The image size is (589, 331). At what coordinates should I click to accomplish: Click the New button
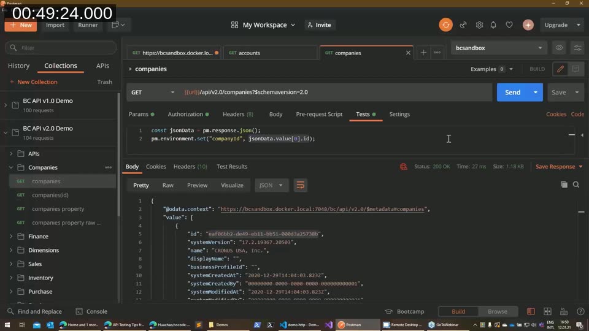coord(21,25)
